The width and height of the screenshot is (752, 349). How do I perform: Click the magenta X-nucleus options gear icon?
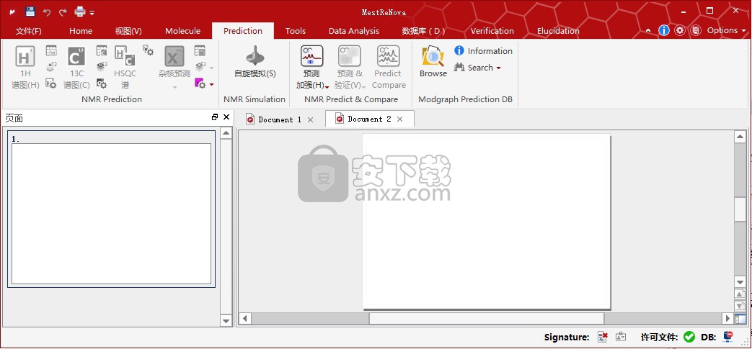tap(200, 83)
